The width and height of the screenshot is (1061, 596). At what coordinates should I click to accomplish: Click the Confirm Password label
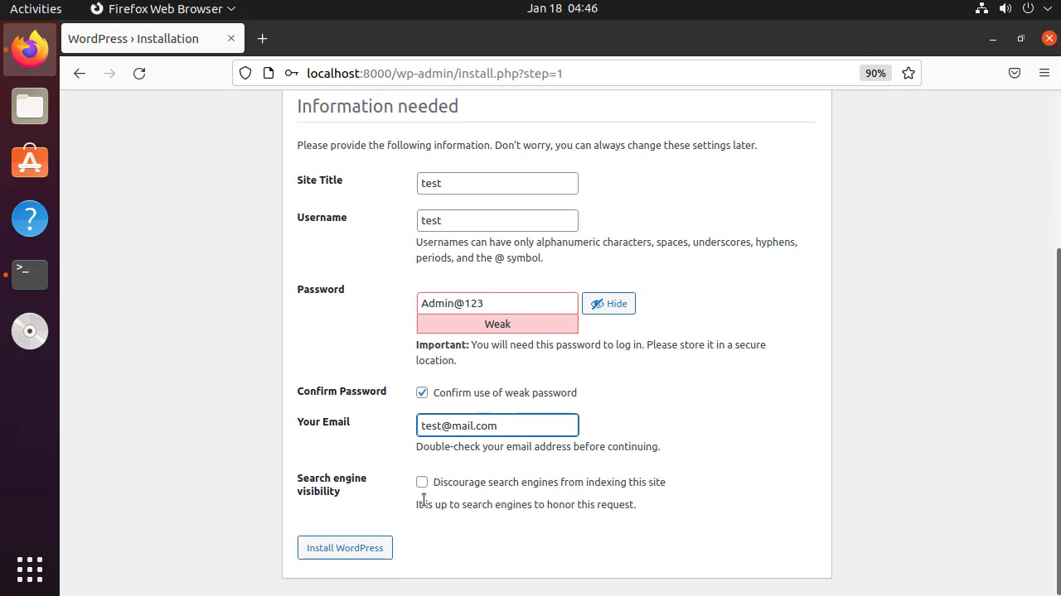point(342,391)
